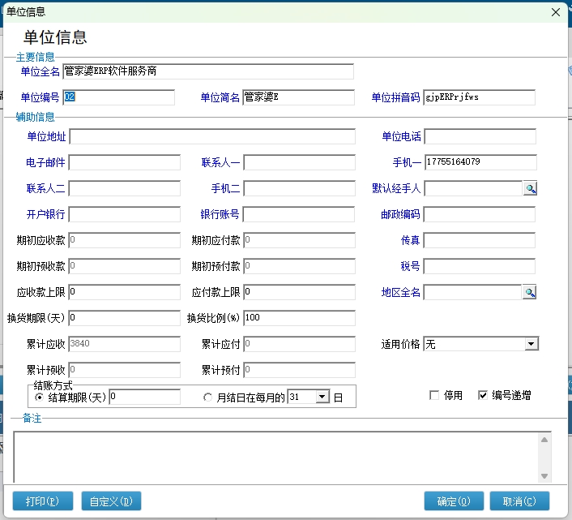Click the 期初应收款 field
The width and height of the screenshot is (572, 520).
click(x=125, y=240)
